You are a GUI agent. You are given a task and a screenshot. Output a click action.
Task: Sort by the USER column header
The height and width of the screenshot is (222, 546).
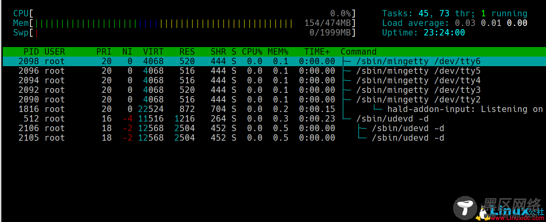tap(55, 52)
